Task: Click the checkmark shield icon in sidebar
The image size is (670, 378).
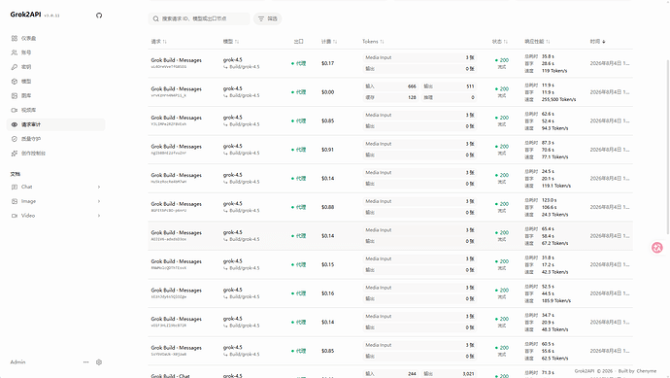Action: click(15, 139)
